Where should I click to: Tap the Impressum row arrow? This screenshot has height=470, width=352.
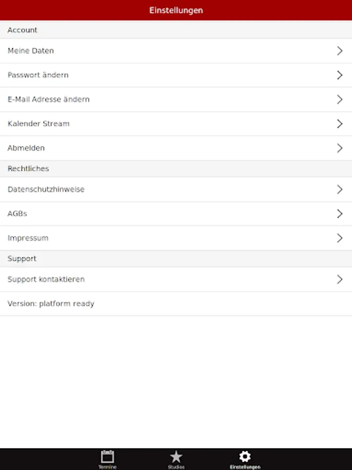pyautogui.click(x=339, y=238)
